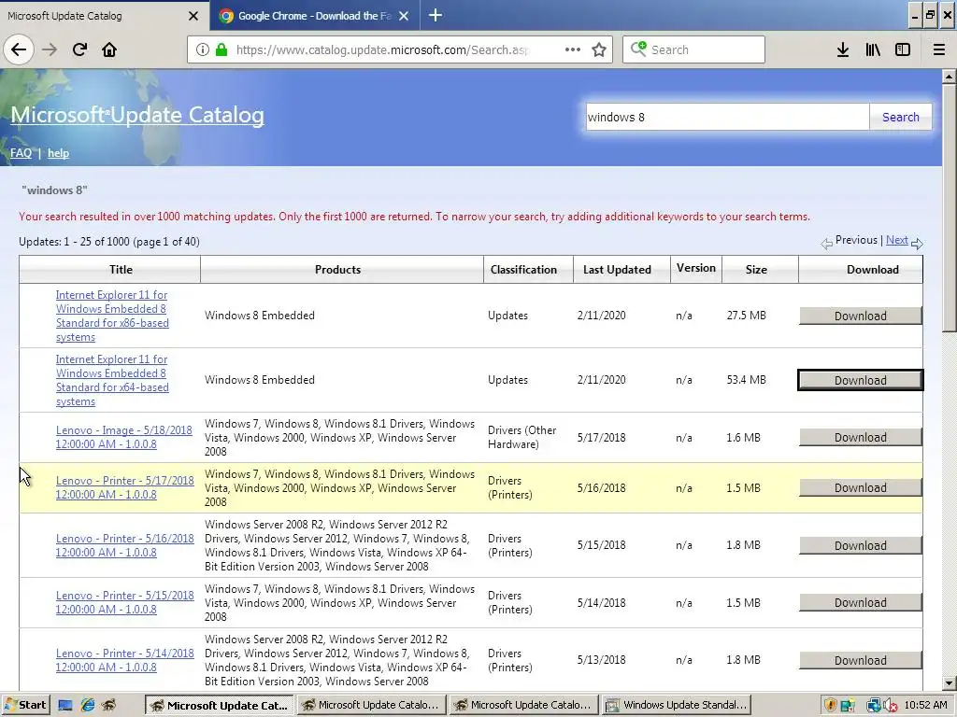Open the Start menu

[25, 706]
